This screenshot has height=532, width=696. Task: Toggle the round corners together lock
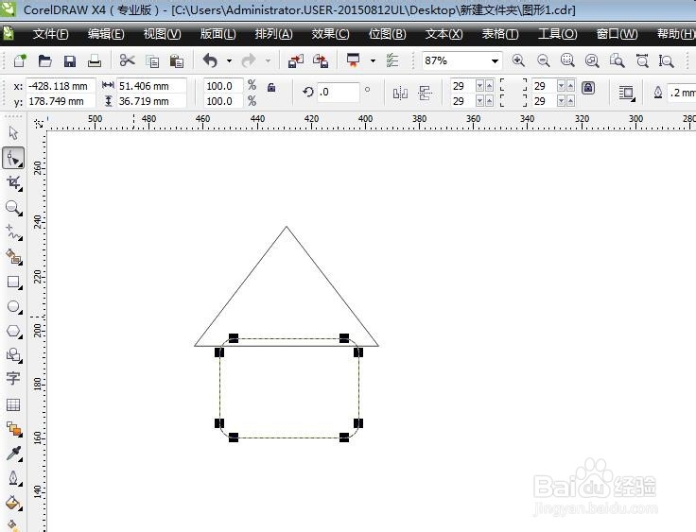click(588, 88)
